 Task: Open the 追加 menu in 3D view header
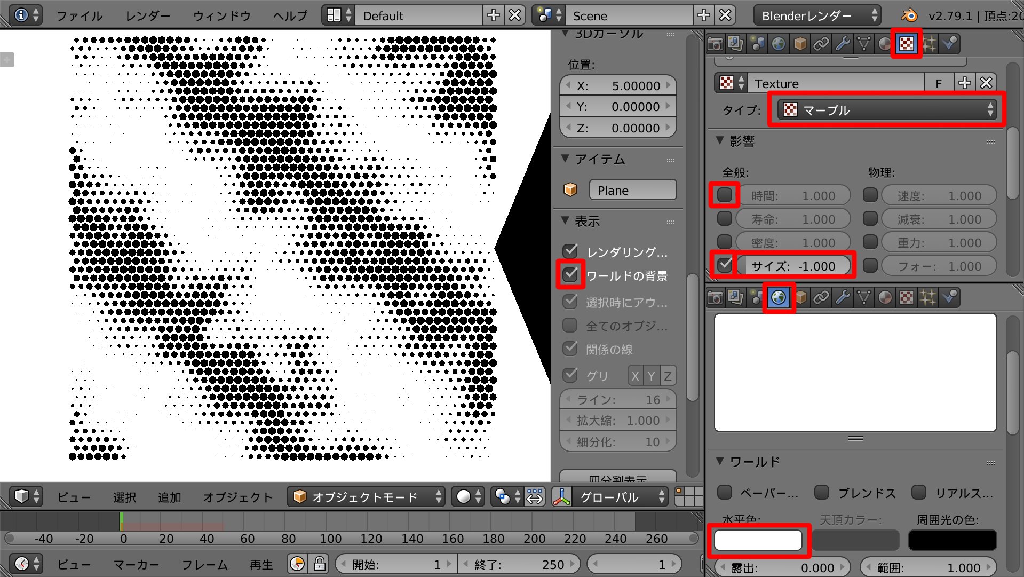tap(170, 497)
